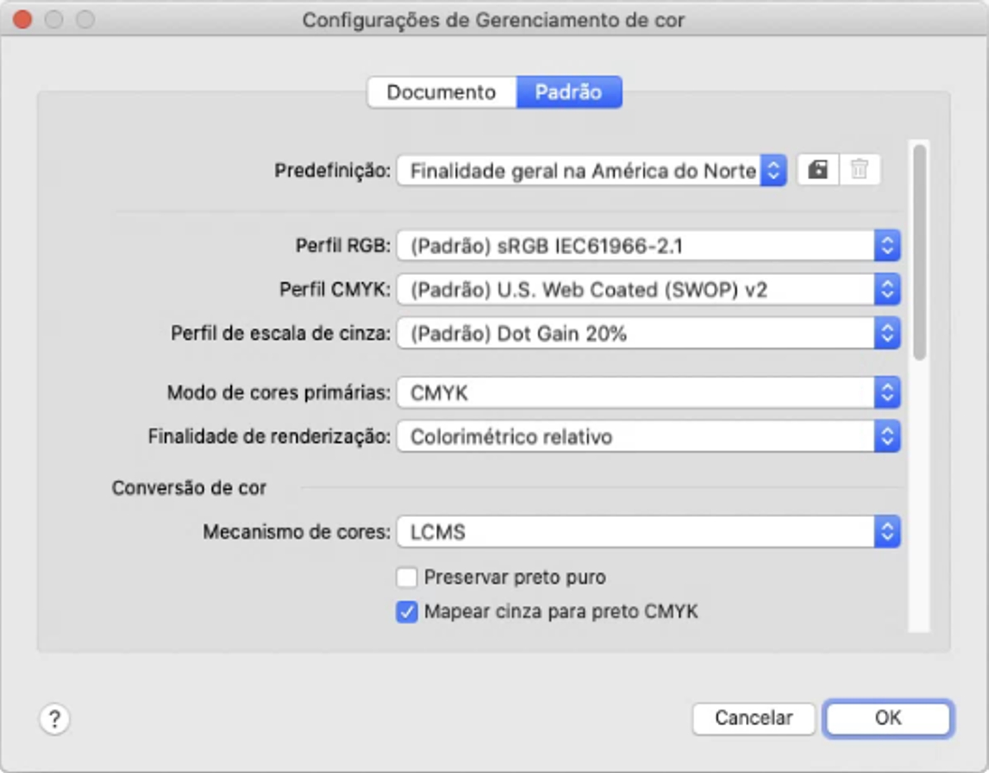989x773 pixels.
Task: Switch to the Documento tab
Action: pos(441,92)
